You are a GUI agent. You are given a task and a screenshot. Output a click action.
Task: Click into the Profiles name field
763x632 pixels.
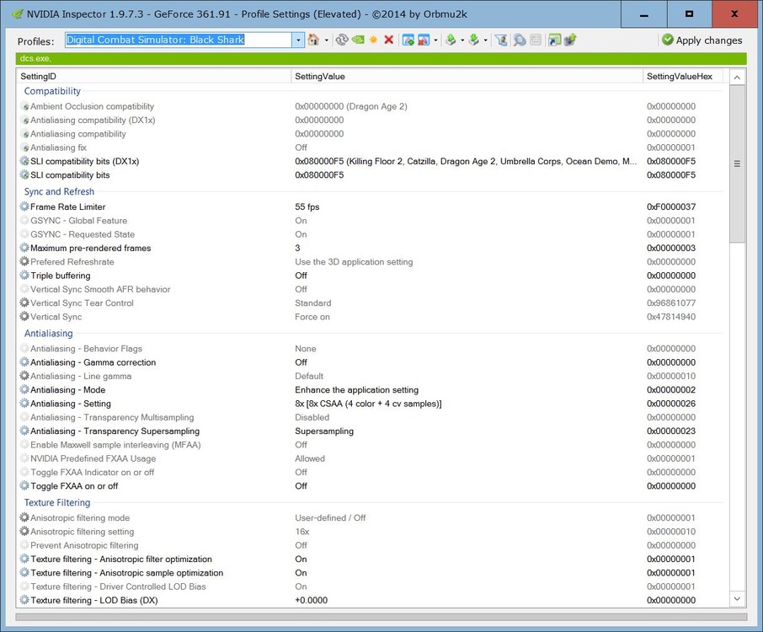178,40
